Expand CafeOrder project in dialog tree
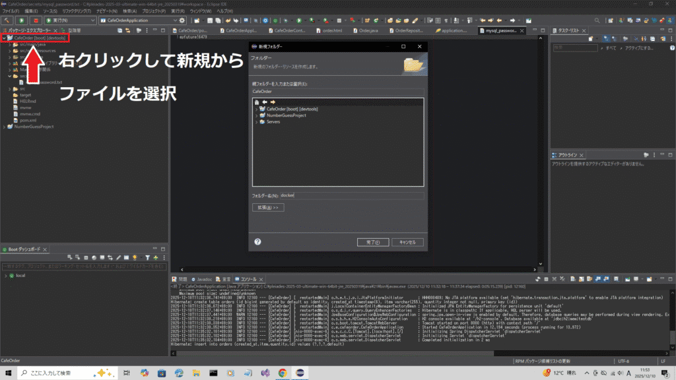The width and height of the screenshot is (676, 380). [x=256, y=109]
